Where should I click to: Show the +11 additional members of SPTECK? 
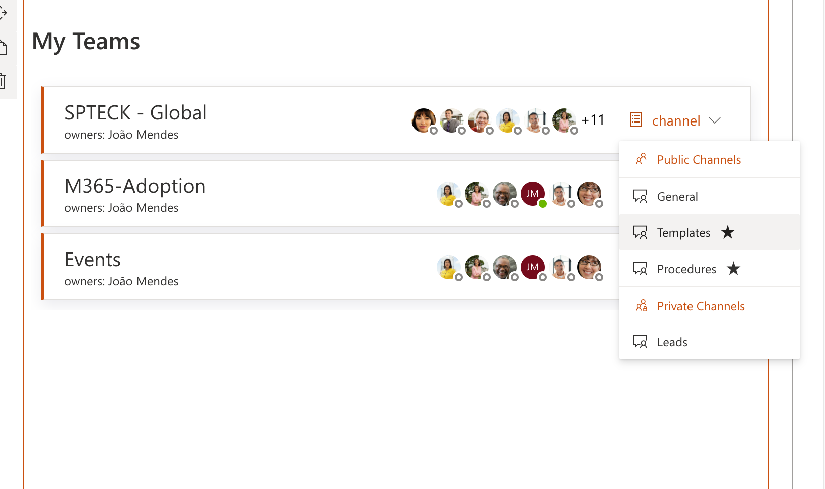pyautogui.click(x=593, y=120)
